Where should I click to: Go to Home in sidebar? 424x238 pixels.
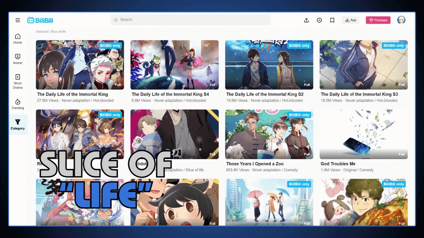18,39
